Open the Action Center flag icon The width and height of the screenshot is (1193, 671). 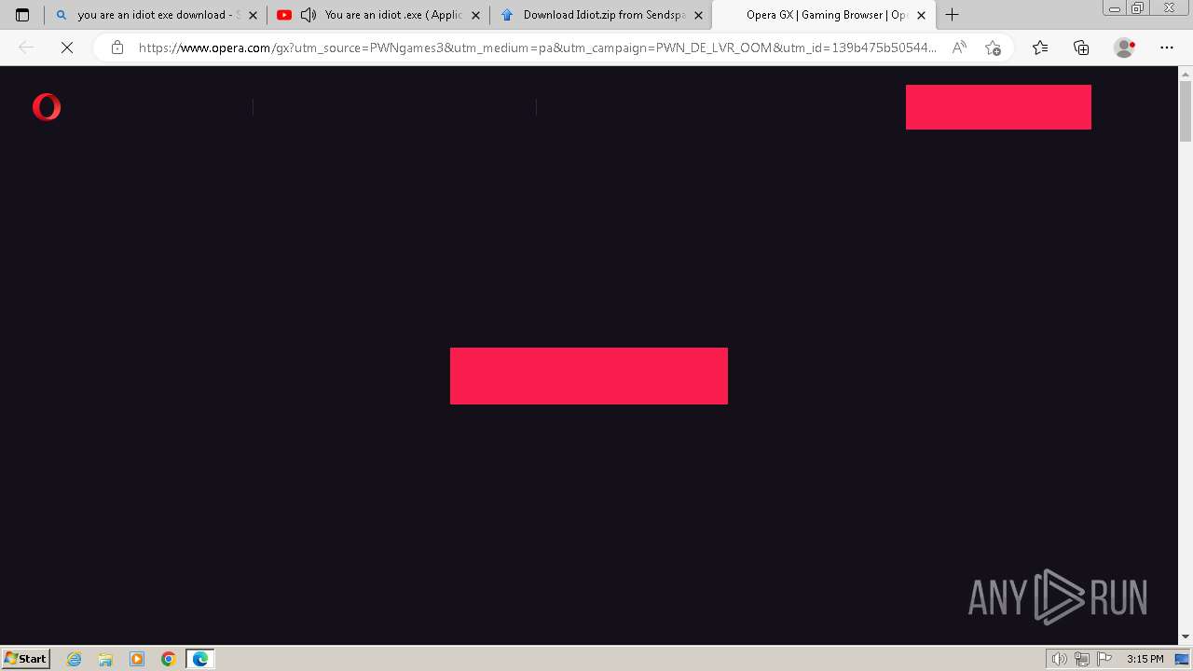pos(1104,659)
